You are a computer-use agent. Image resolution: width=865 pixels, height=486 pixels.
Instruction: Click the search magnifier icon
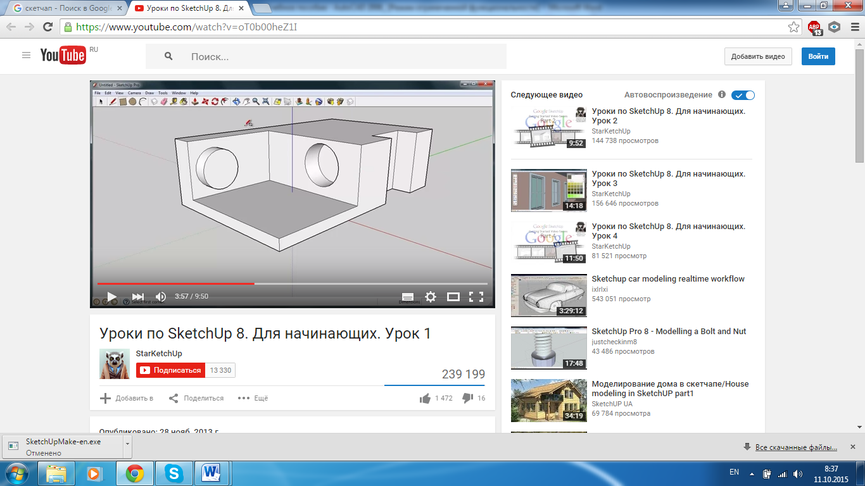coord(168,56)
